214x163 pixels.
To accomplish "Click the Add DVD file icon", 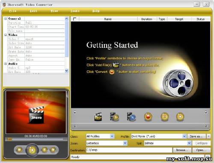I will tap(98, 116).
